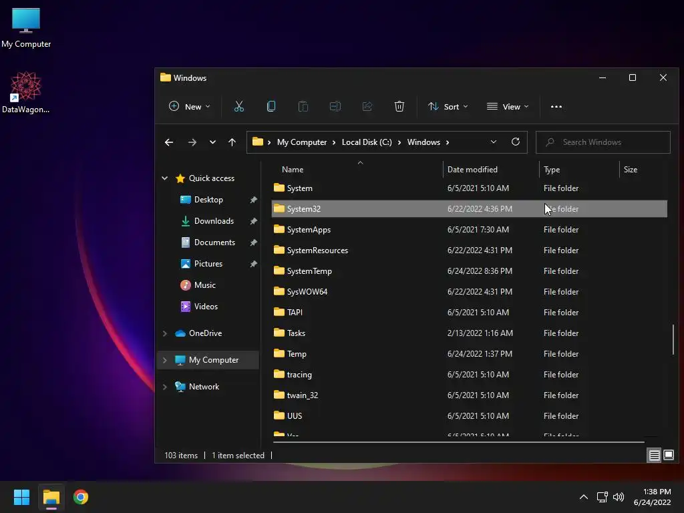Collapse the Quick access tree

point(164,178)
